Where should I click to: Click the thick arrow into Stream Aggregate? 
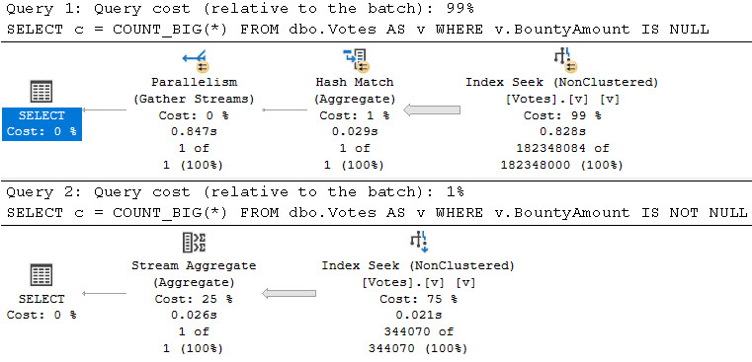coord(289,294)
